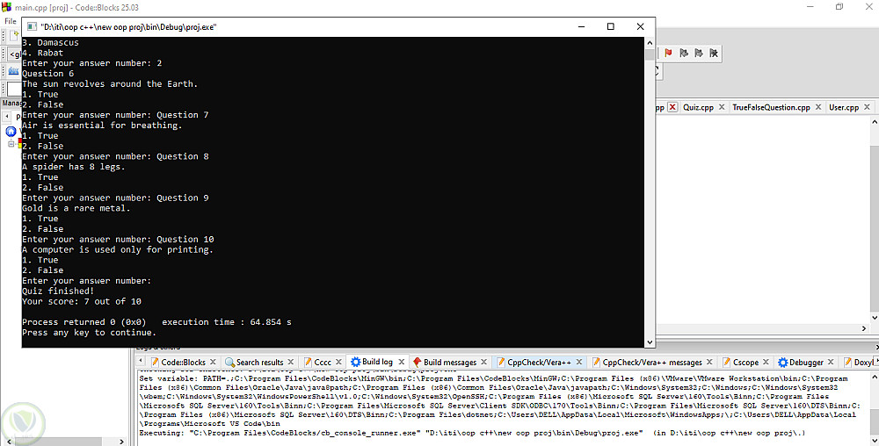Click the "Question 10" text in console
Image resolution: width=879 pixels, height=446 pixels.
(185, 240)
